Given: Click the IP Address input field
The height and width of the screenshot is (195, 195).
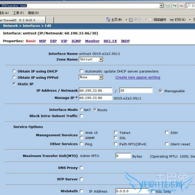Looking at the screenshot, I should point(95,90).
